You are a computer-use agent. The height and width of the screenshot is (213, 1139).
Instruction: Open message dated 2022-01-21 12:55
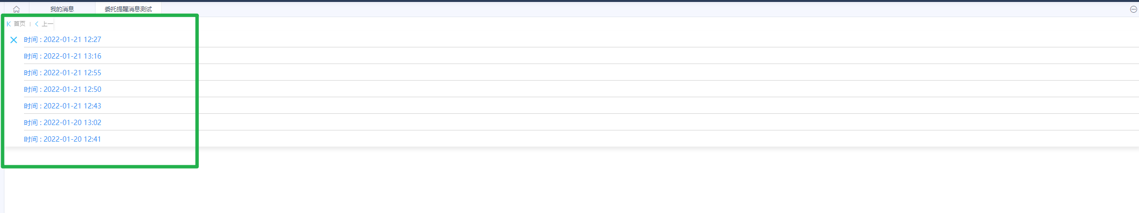pos(63,73)
